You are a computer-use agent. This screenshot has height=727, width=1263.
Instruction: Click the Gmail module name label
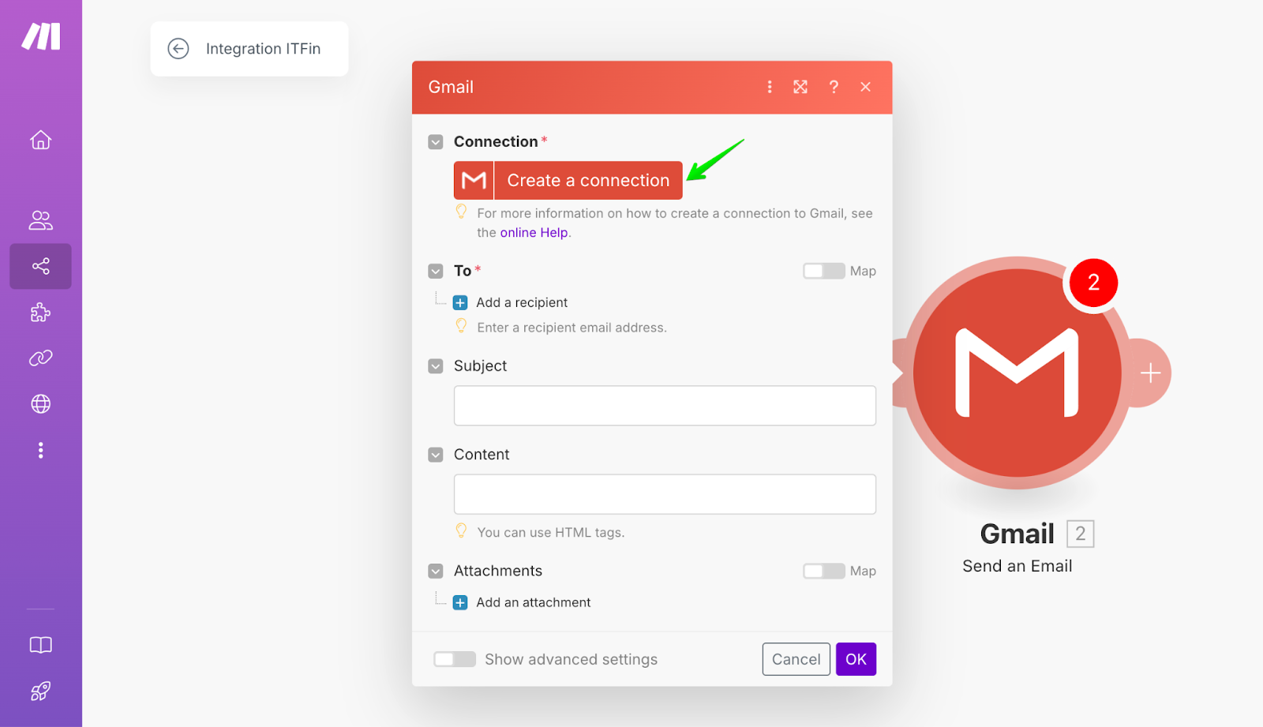[x=1017, y=534]
